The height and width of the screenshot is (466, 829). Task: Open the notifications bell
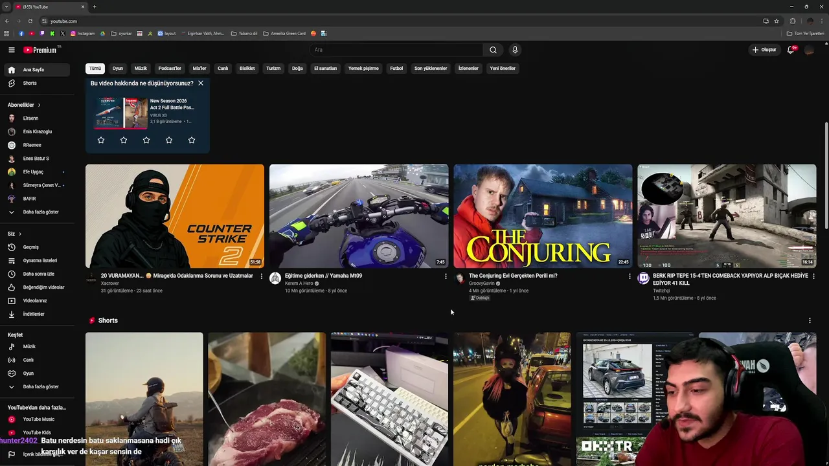coord(791,50)
